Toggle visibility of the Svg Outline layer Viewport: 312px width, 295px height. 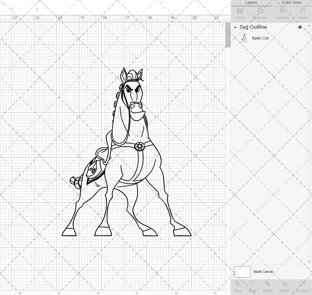point(300,27)
